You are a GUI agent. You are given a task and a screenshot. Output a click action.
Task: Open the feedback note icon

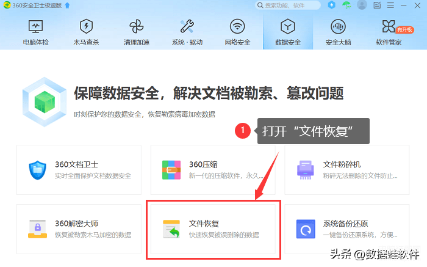377,5
